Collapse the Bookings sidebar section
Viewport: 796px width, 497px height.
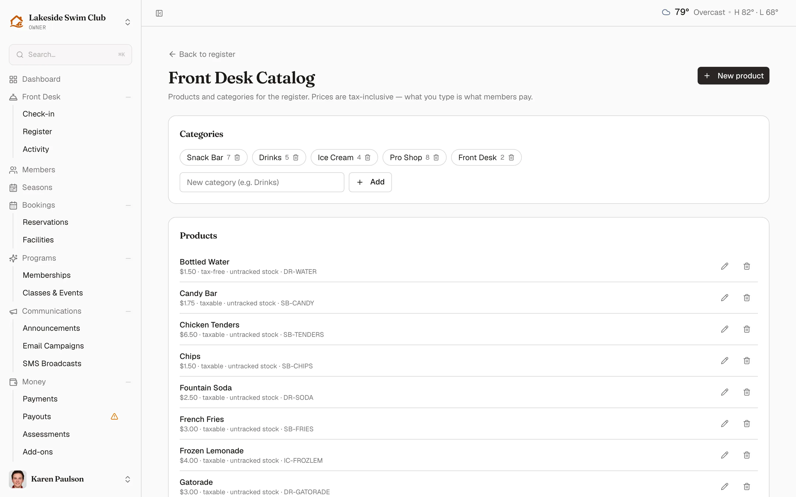[x=128, y=205]
